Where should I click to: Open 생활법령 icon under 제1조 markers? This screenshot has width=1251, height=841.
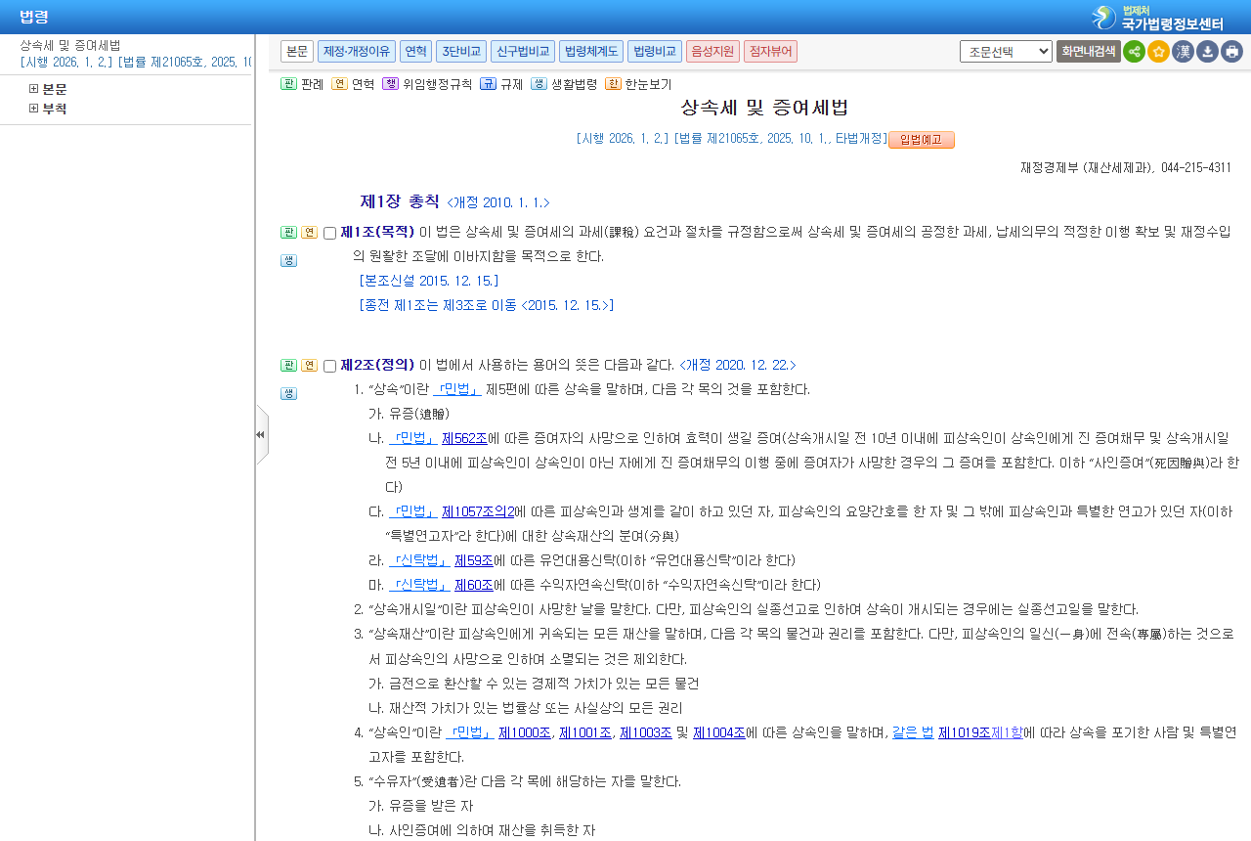click(288, 260)
